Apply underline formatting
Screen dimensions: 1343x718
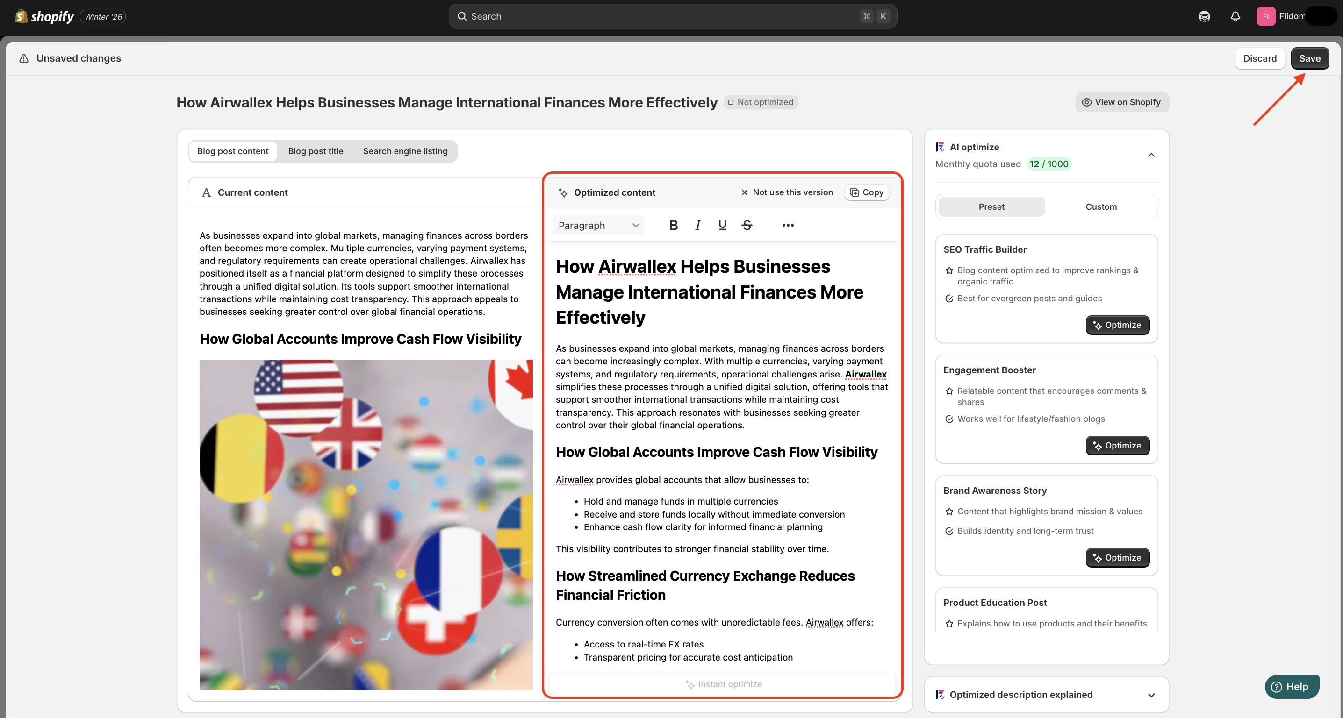pyautogui.click(x=722, y=225)
